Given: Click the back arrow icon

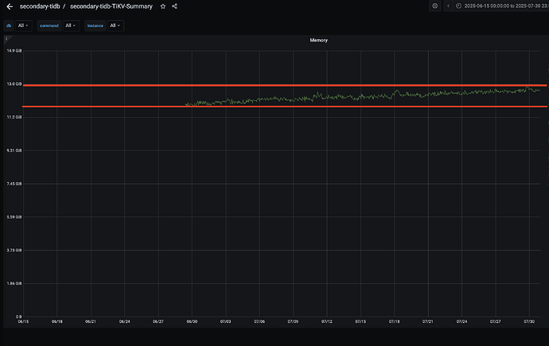Looking at the screenshot, I should click(10, 6).
